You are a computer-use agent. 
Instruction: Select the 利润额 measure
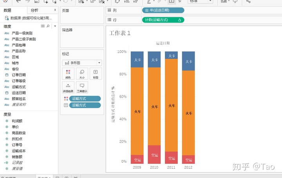pyautogui.click(x=17, y=121)
